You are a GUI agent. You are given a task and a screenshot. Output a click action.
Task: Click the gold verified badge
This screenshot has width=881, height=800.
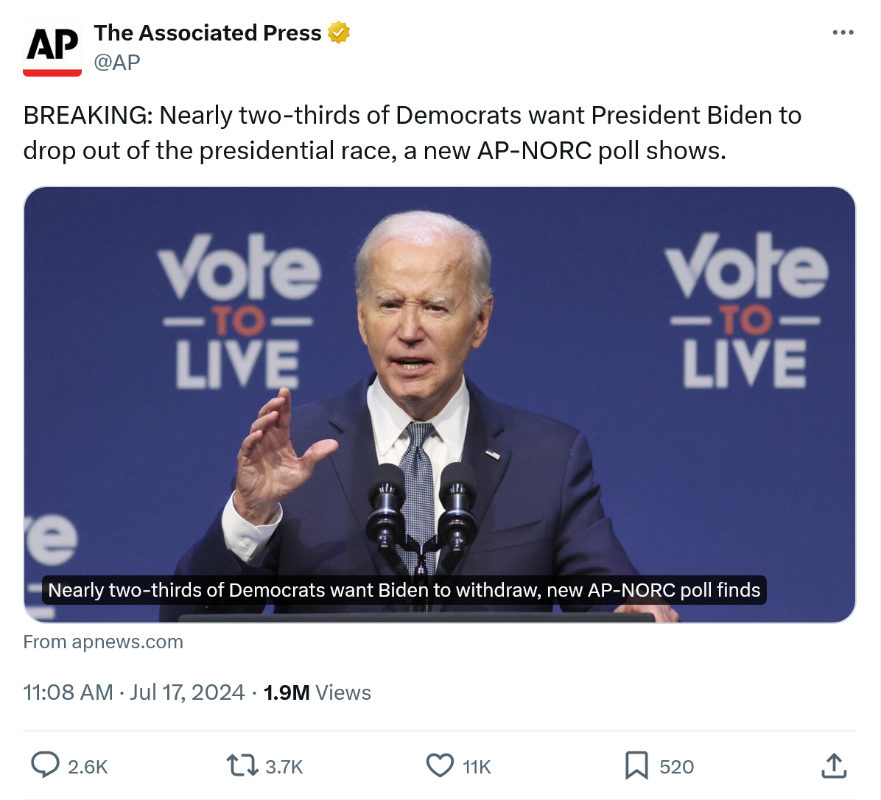click(338, 33)
